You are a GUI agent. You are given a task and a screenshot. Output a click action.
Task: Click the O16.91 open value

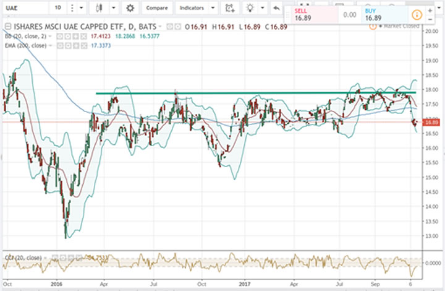point(196,27)
